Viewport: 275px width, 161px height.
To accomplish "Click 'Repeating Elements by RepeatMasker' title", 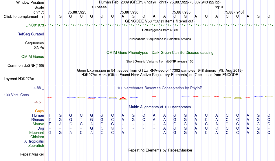I will click(x=160, y=150).
